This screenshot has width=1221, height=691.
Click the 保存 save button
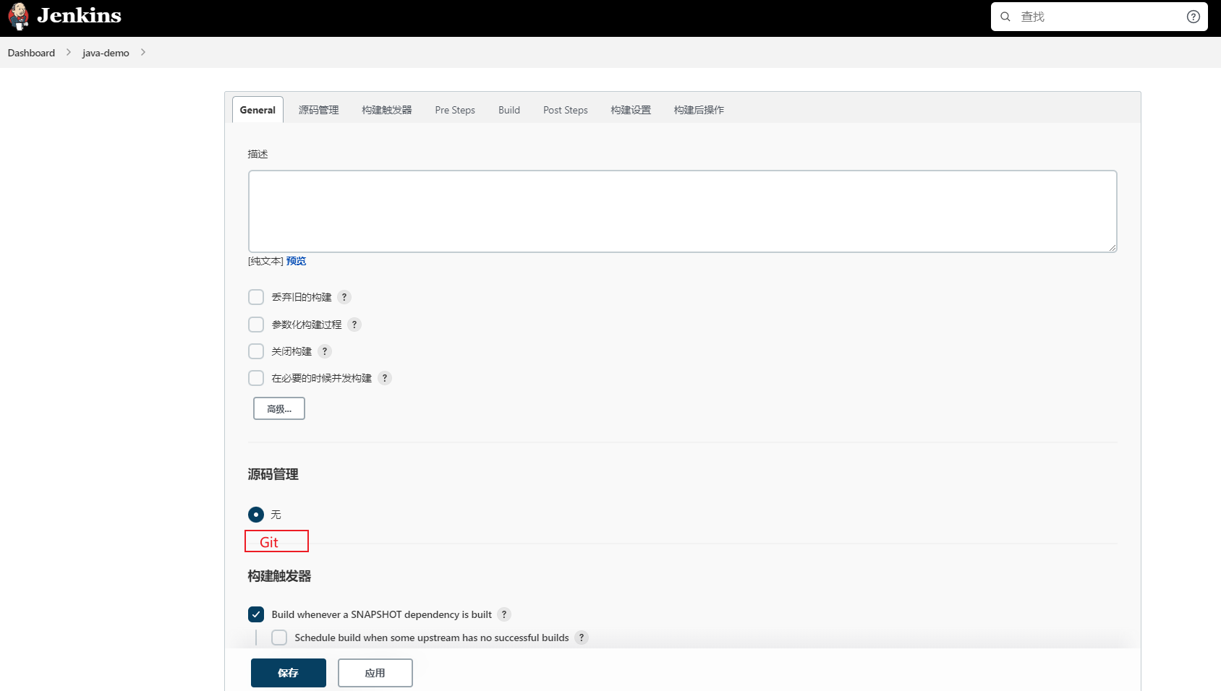click(289, 673)
